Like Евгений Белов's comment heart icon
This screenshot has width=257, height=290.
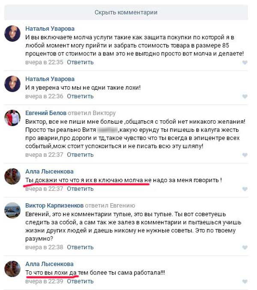(x=245, y=155)
